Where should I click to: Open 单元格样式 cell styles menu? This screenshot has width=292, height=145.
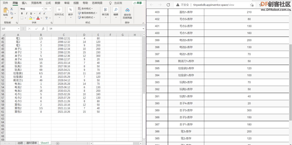[x=87, y=18]
